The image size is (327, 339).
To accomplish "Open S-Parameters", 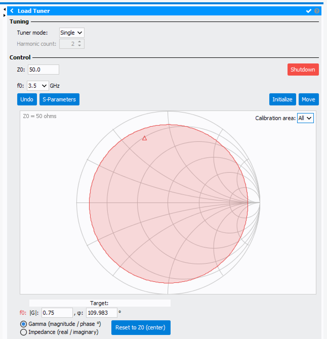I will [59, 99].
